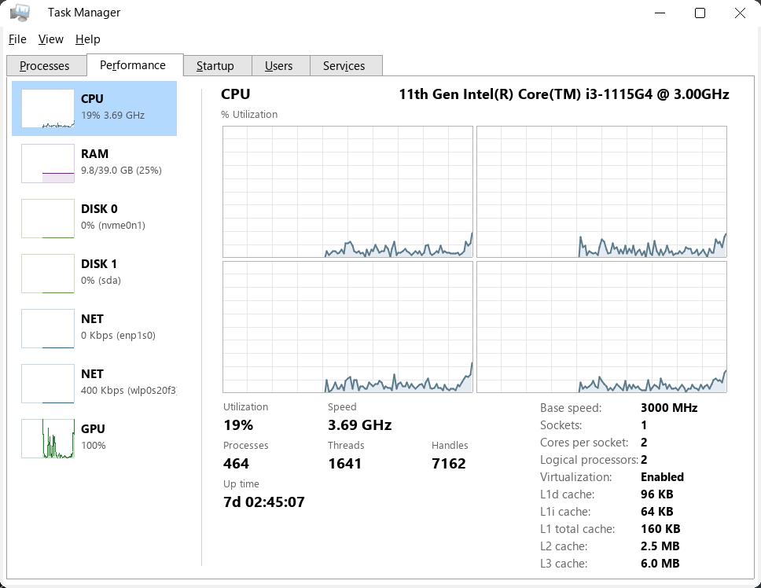The width and height of the screenshot is (761, 588).
Task: Click the bottom-right CPU utilization graph
Action: [602, 327]
